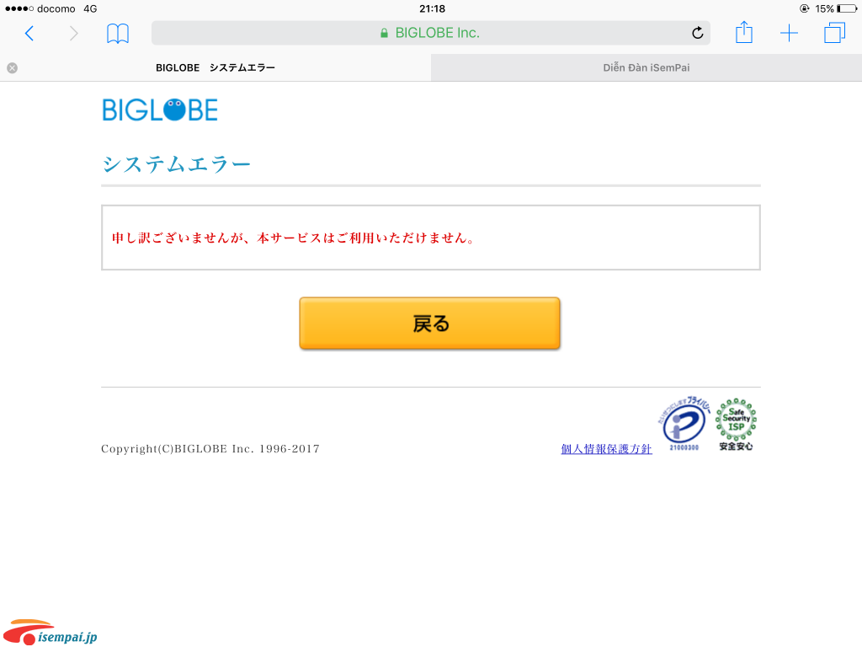
Task: Click the Copyright BIGLOBE Inc. 1996-2017 text
Action: point(210,449)
